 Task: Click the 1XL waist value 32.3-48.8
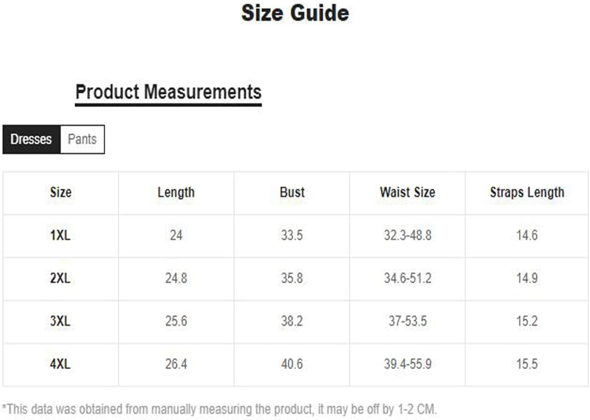[x=408, y=235]
